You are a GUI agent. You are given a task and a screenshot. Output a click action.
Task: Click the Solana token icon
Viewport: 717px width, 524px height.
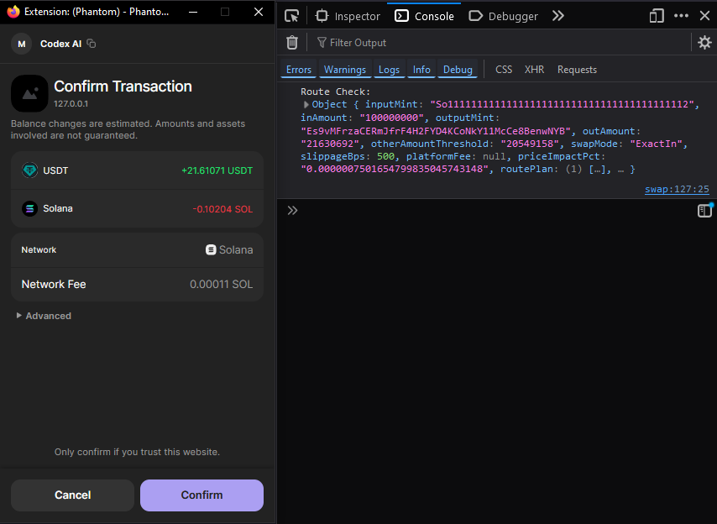point(29,208)
